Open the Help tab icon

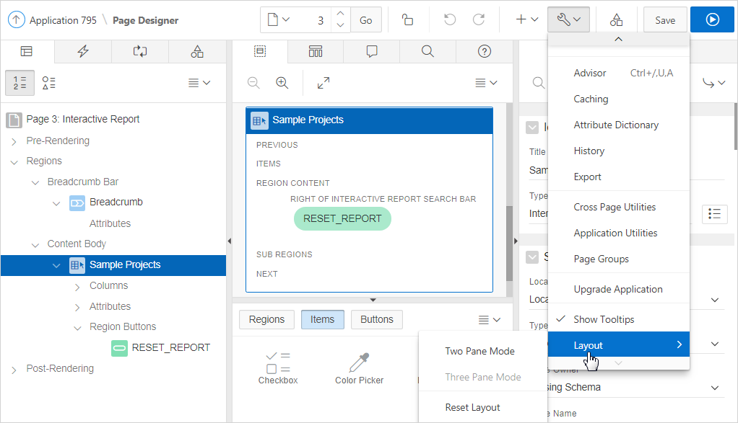[485, 51]
